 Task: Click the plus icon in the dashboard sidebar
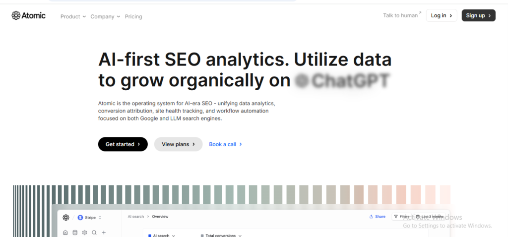pos(104,233)
